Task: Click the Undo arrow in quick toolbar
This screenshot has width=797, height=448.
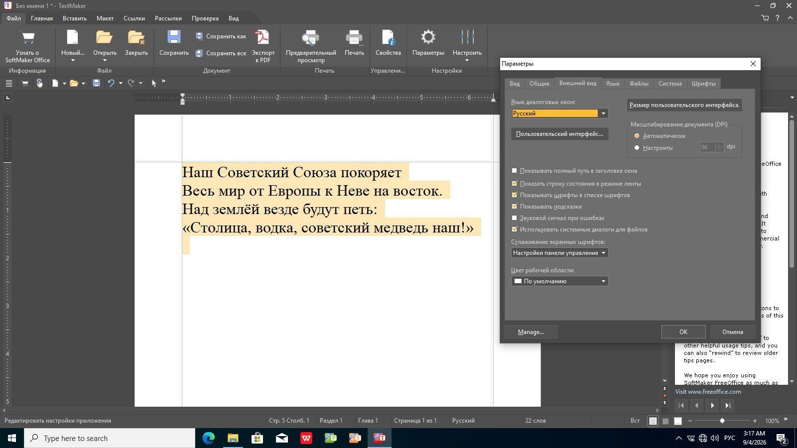Action: point(111,83)
